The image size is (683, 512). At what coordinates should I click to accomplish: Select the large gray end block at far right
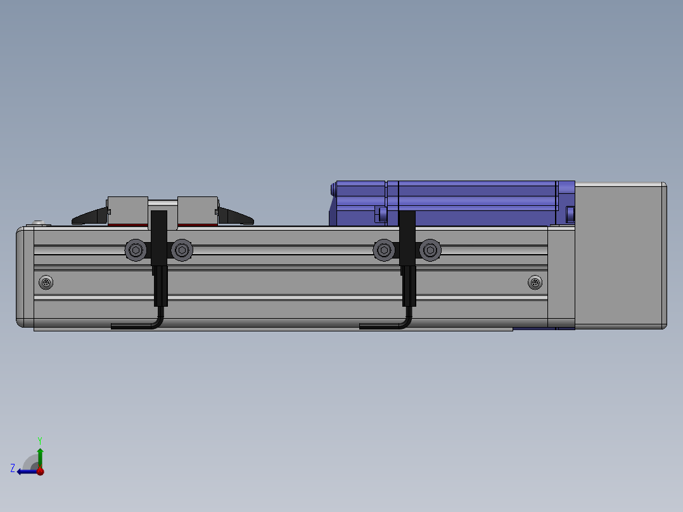(621, 255)
